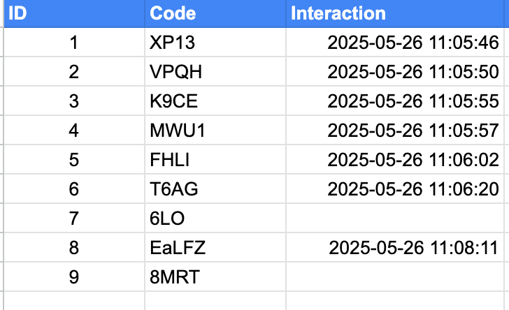Select the 11:06:02 interaction timestamp cell
This screenshot has height=310, width=509.
coord(397,160)
